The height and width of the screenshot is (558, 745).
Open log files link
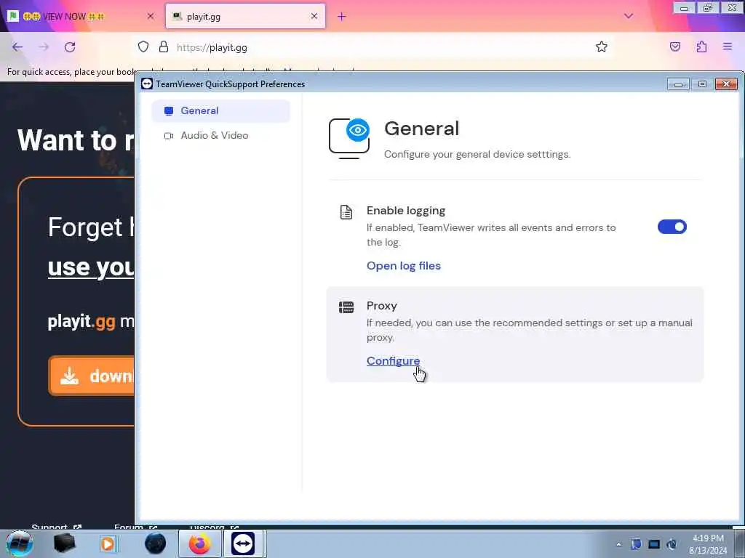point(403,266)
